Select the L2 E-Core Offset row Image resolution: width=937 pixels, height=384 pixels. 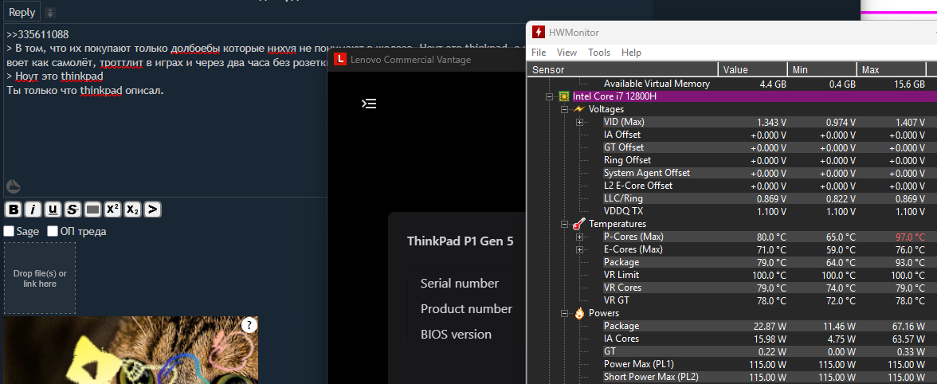point(732,186)
